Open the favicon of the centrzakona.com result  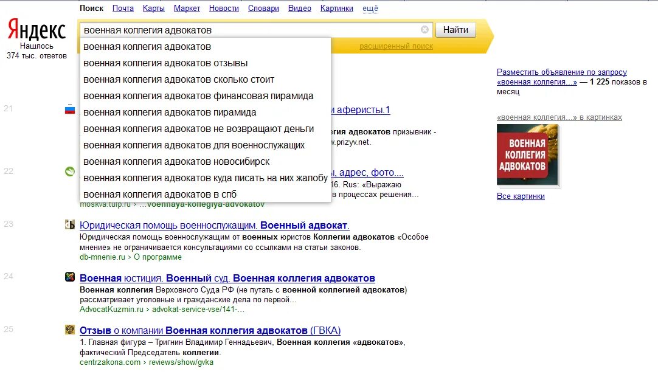[x=70, y=330]
